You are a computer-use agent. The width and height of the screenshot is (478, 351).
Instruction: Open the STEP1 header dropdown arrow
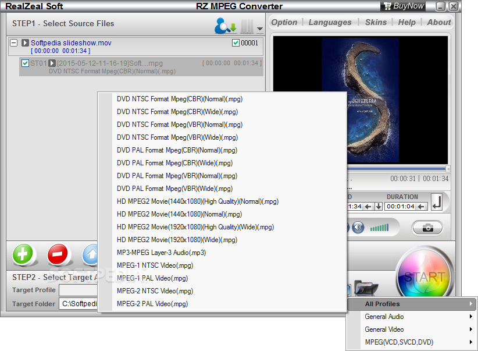point(260,29)
